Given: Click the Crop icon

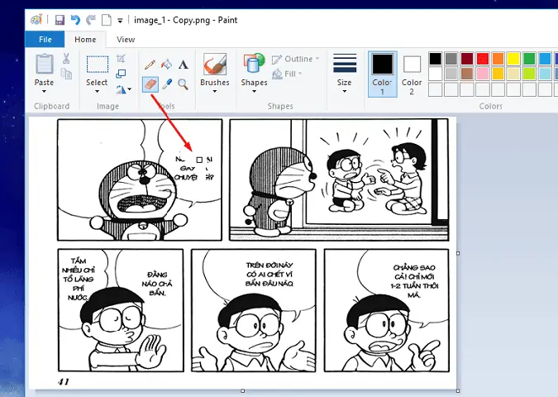Looking at the screenshot, I should point(121,59).
